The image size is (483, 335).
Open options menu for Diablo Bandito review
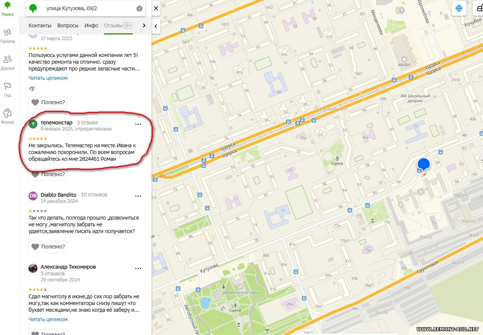(x=138, y=196)
